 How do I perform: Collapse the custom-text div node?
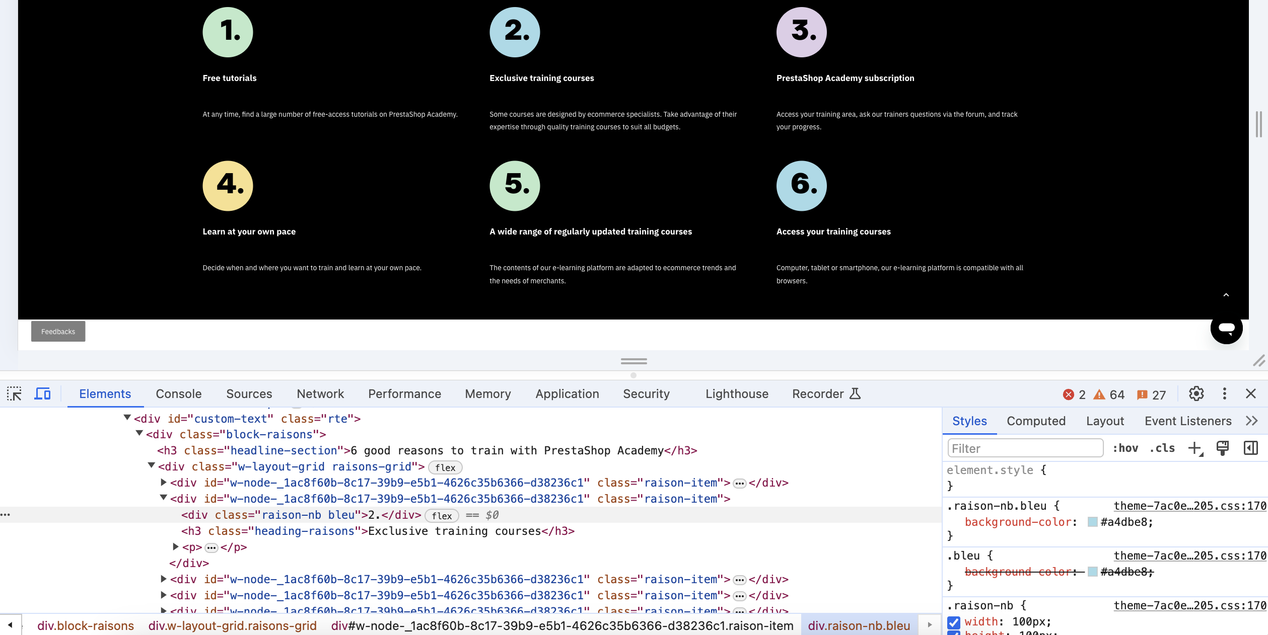[x=127, y=418]
